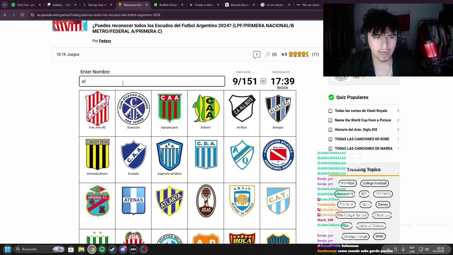Screen dimensions: 453x255
Task: Select the Hamilton trending topic
Action: [x=348, y=183]
